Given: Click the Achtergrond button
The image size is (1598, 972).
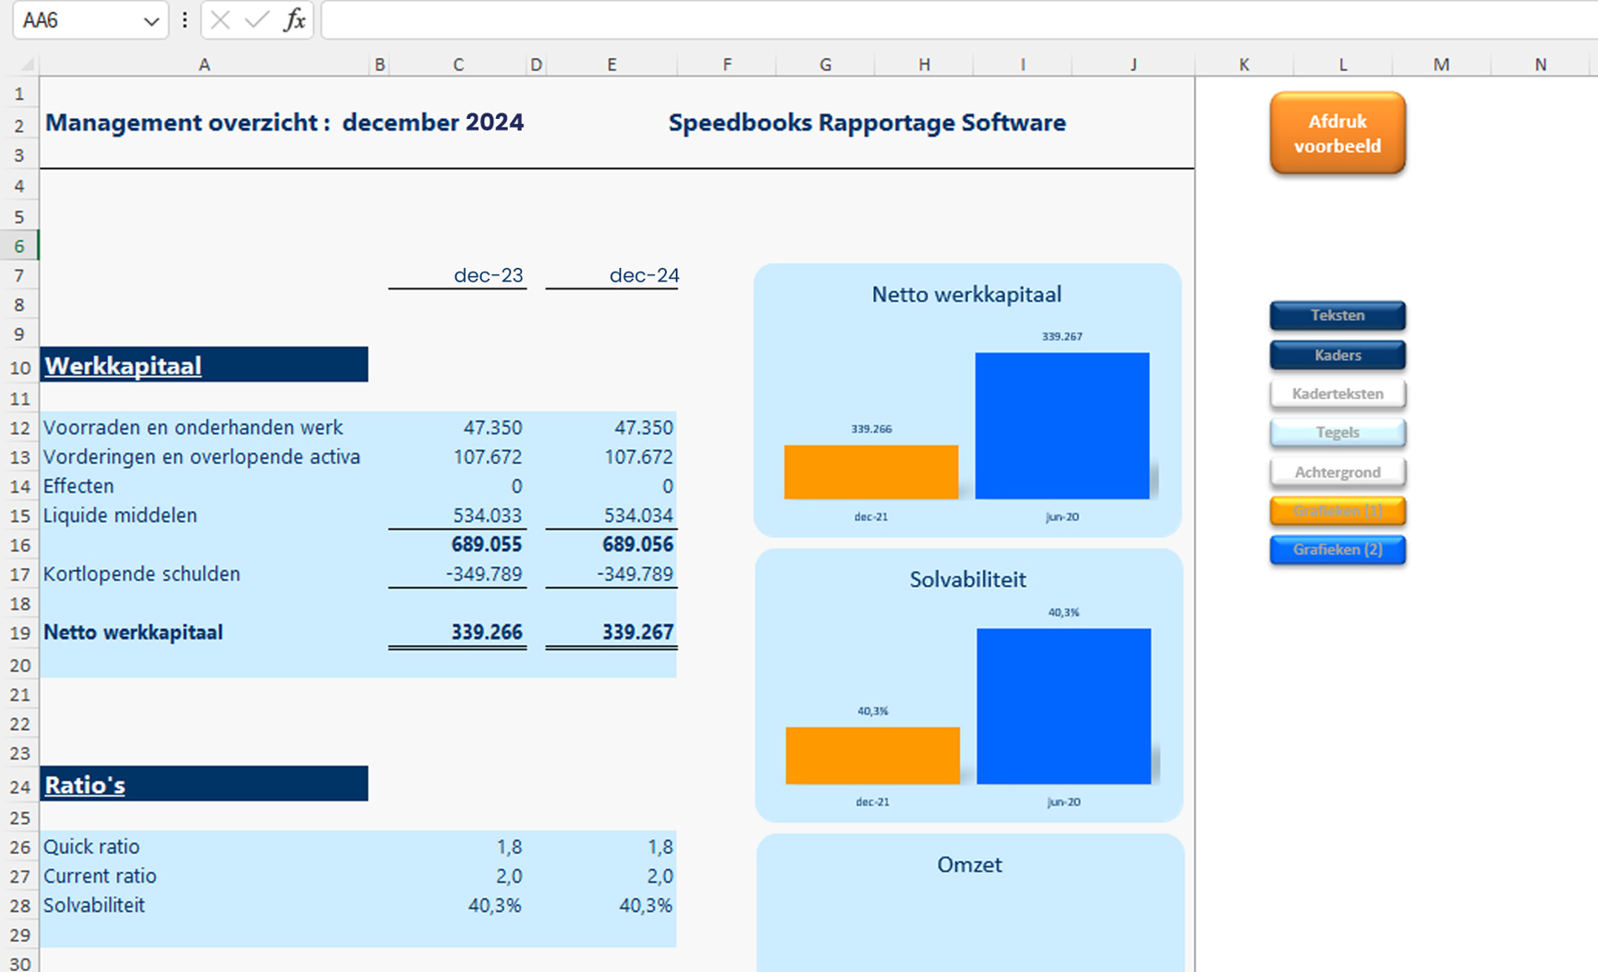Looking at the screenshot, I should tap(1337, 472).
